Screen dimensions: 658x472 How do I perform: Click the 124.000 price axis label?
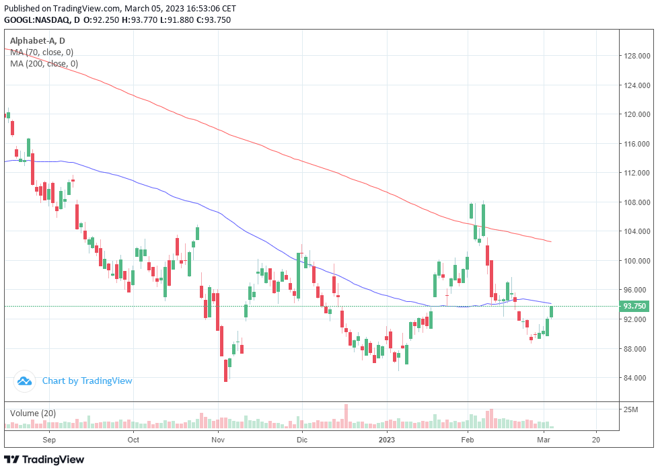636,85
